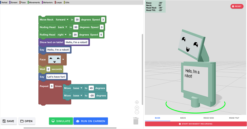Click Move Neck degrees field 30
Image resolution: width=247 pixels, height=129 pixels.
(x=77, y=20)
